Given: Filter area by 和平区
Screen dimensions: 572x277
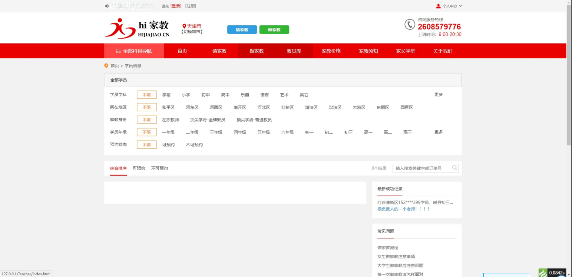Looking at the screenshot, I should point(168,107).
